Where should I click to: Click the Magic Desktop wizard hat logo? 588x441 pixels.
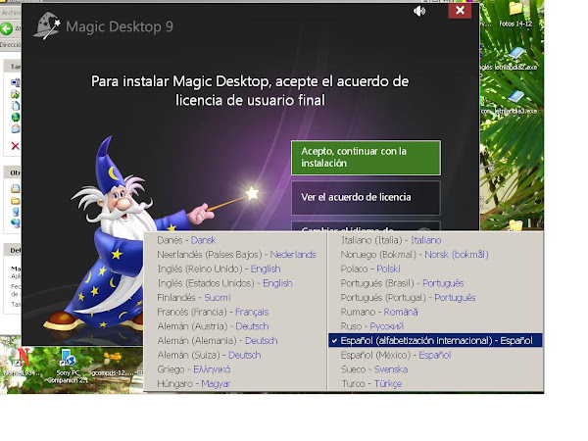(47, 25)
